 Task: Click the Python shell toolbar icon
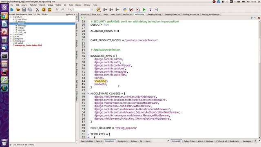click(125, 10)
